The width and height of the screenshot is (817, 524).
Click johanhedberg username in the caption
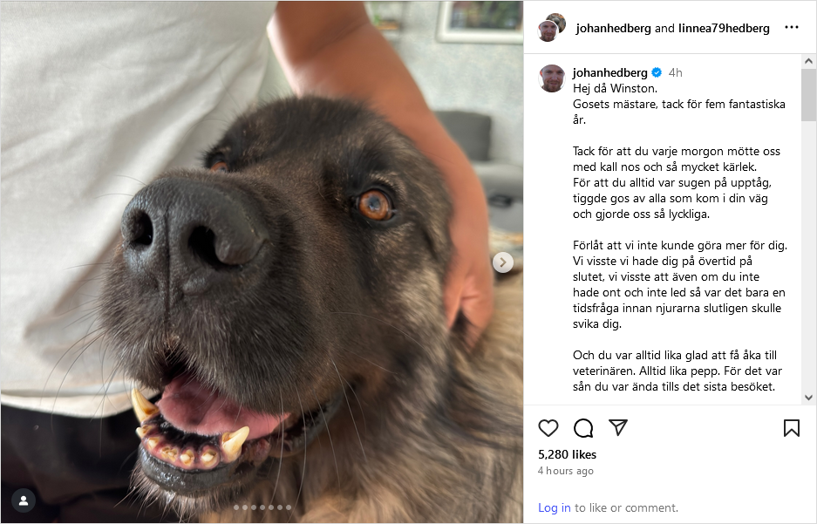(610, 72)
